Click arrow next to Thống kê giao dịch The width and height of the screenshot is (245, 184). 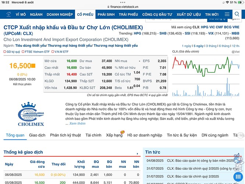[x=137, y=154]
